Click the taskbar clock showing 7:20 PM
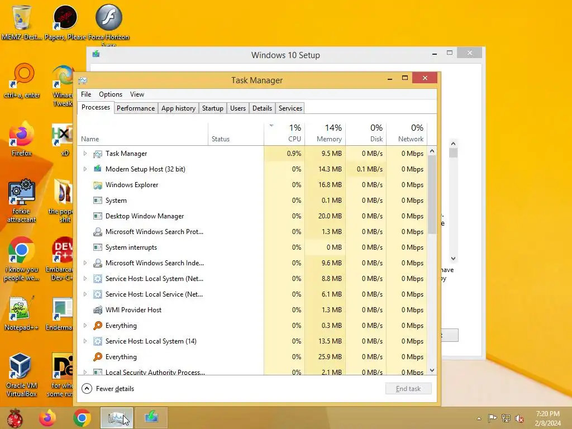The height and width of the screenshot is (429, 572). pos(547,418)
